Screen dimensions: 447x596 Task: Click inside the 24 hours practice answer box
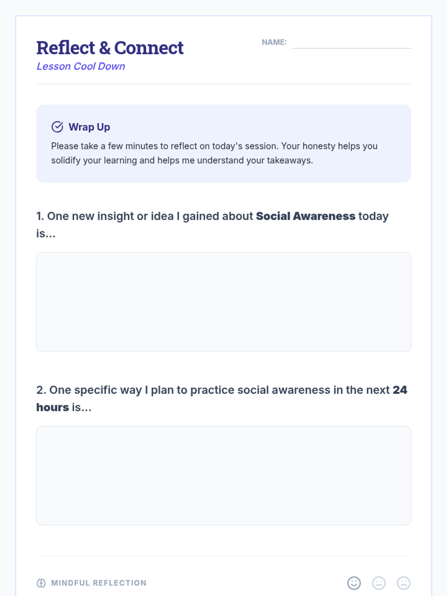[223, 476]
